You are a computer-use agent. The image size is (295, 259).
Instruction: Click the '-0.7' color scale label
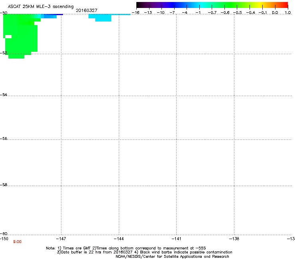point(212,13)
